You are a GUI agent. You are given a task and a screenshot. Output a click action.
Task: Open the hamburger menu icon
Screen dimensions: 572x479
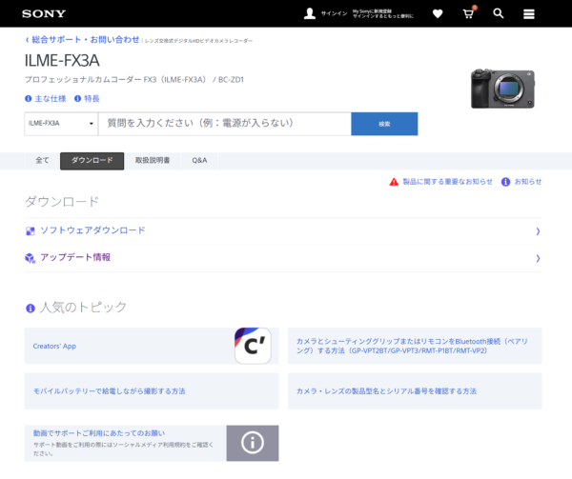(x=528, y=14)
